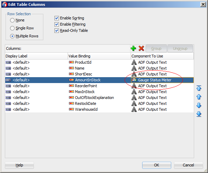Click the red X delete column icon
This screenshot has width=208, height=173.
point(141,48)
